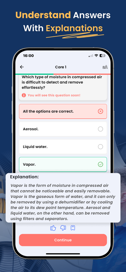Bookmark this question
The width and height of the screenshot is (126, 272).
(73, 228)
